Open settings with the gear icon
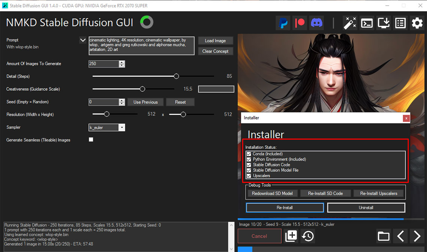 pyautogui.click(x=417, y=23)
